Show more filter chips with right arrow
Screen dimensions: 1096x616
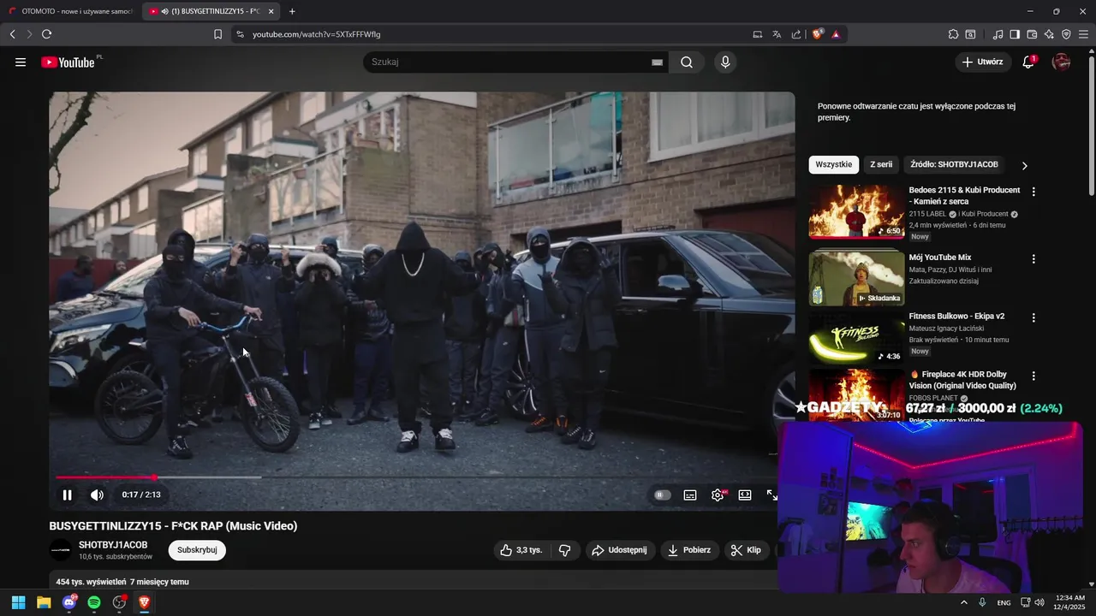(1024, 165)
